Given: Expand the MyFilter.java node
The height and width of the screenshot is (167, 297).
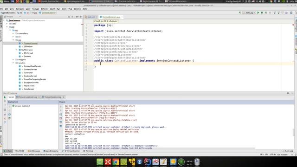Looking at the screenshot, I should pos(16,50).
